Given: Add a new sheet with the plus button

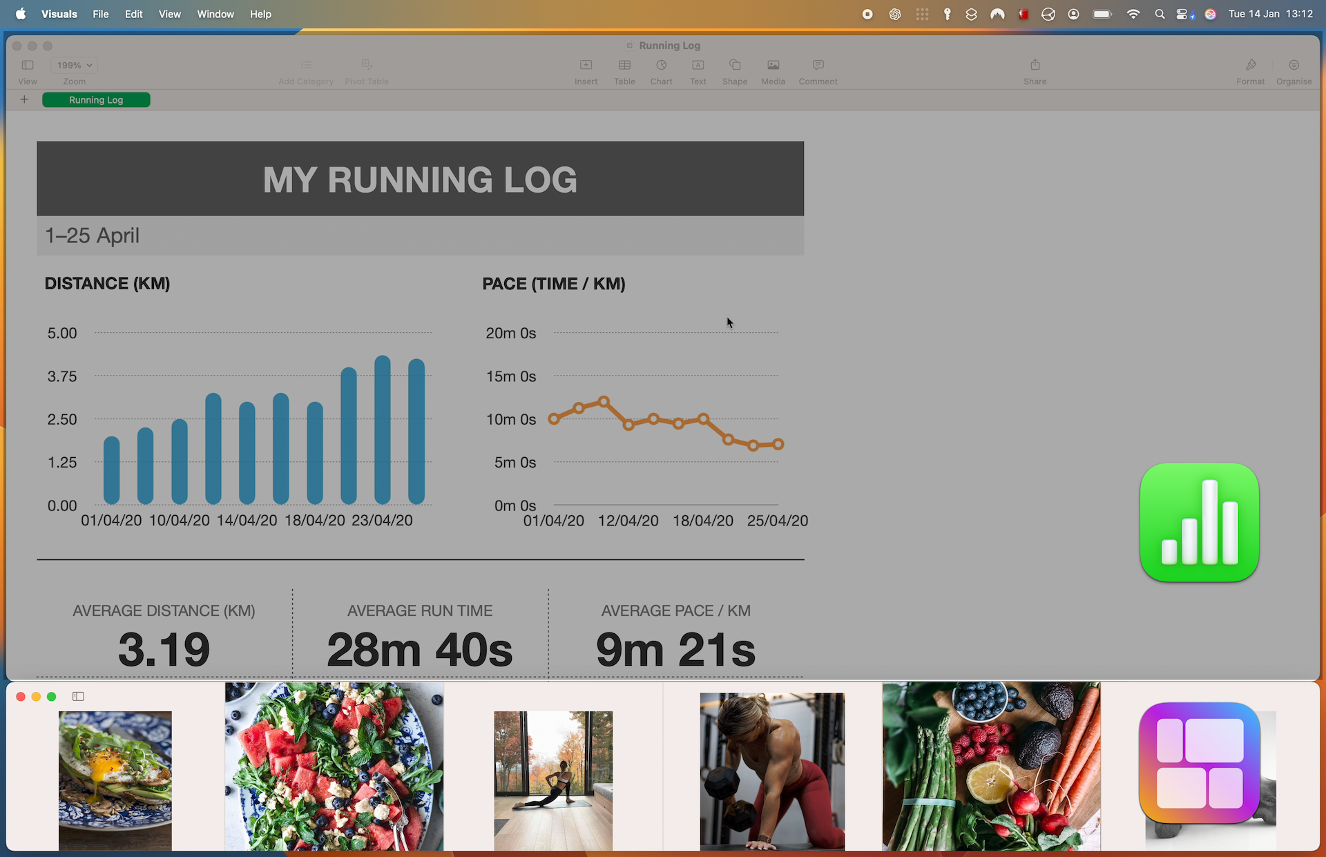Looking at the screenshot, I should tap(24, 99).
